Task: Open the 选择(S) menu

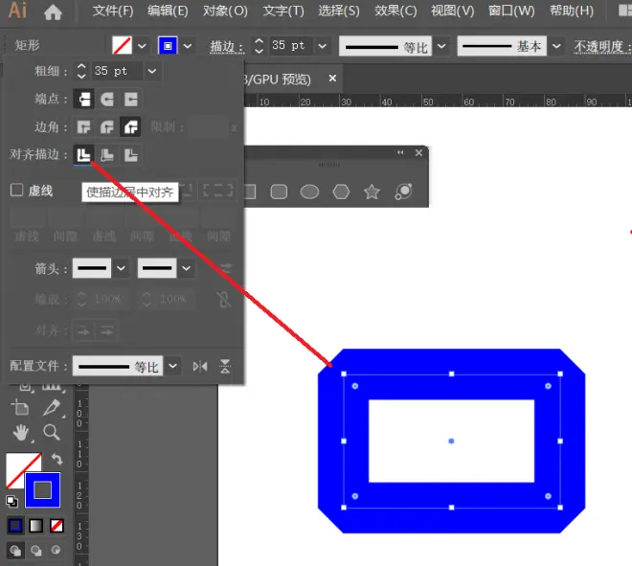Action: pyautogui.click(x=339, y=11)
